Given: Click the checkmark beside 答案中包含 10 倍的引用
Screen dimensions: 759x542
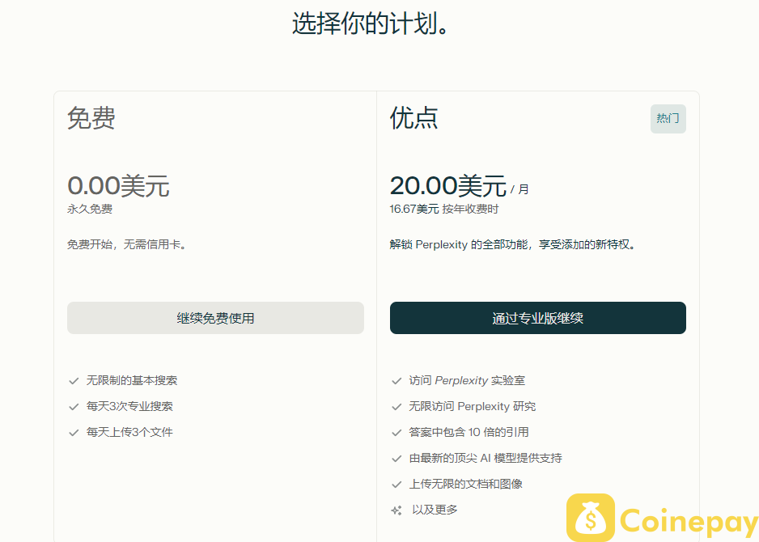Looking at the screenshot, I should 396,433.
